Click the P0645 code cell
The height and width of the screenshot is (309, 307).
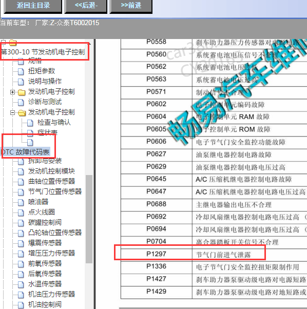click(x=156, y=179)
